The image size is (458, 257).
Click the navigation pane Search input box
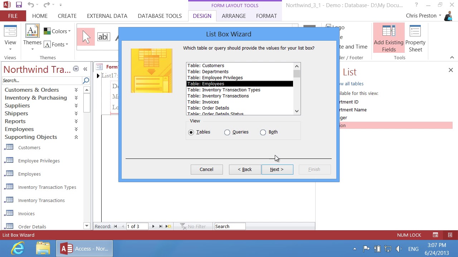42,80
